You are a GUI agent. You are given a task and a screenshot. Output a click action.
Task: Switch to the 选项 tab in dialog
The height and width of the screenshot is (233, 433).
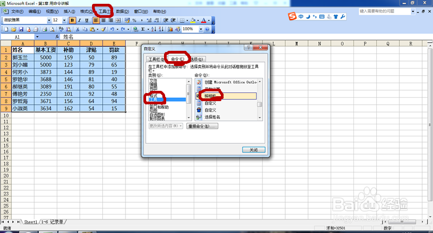click(x=197, y=59)
